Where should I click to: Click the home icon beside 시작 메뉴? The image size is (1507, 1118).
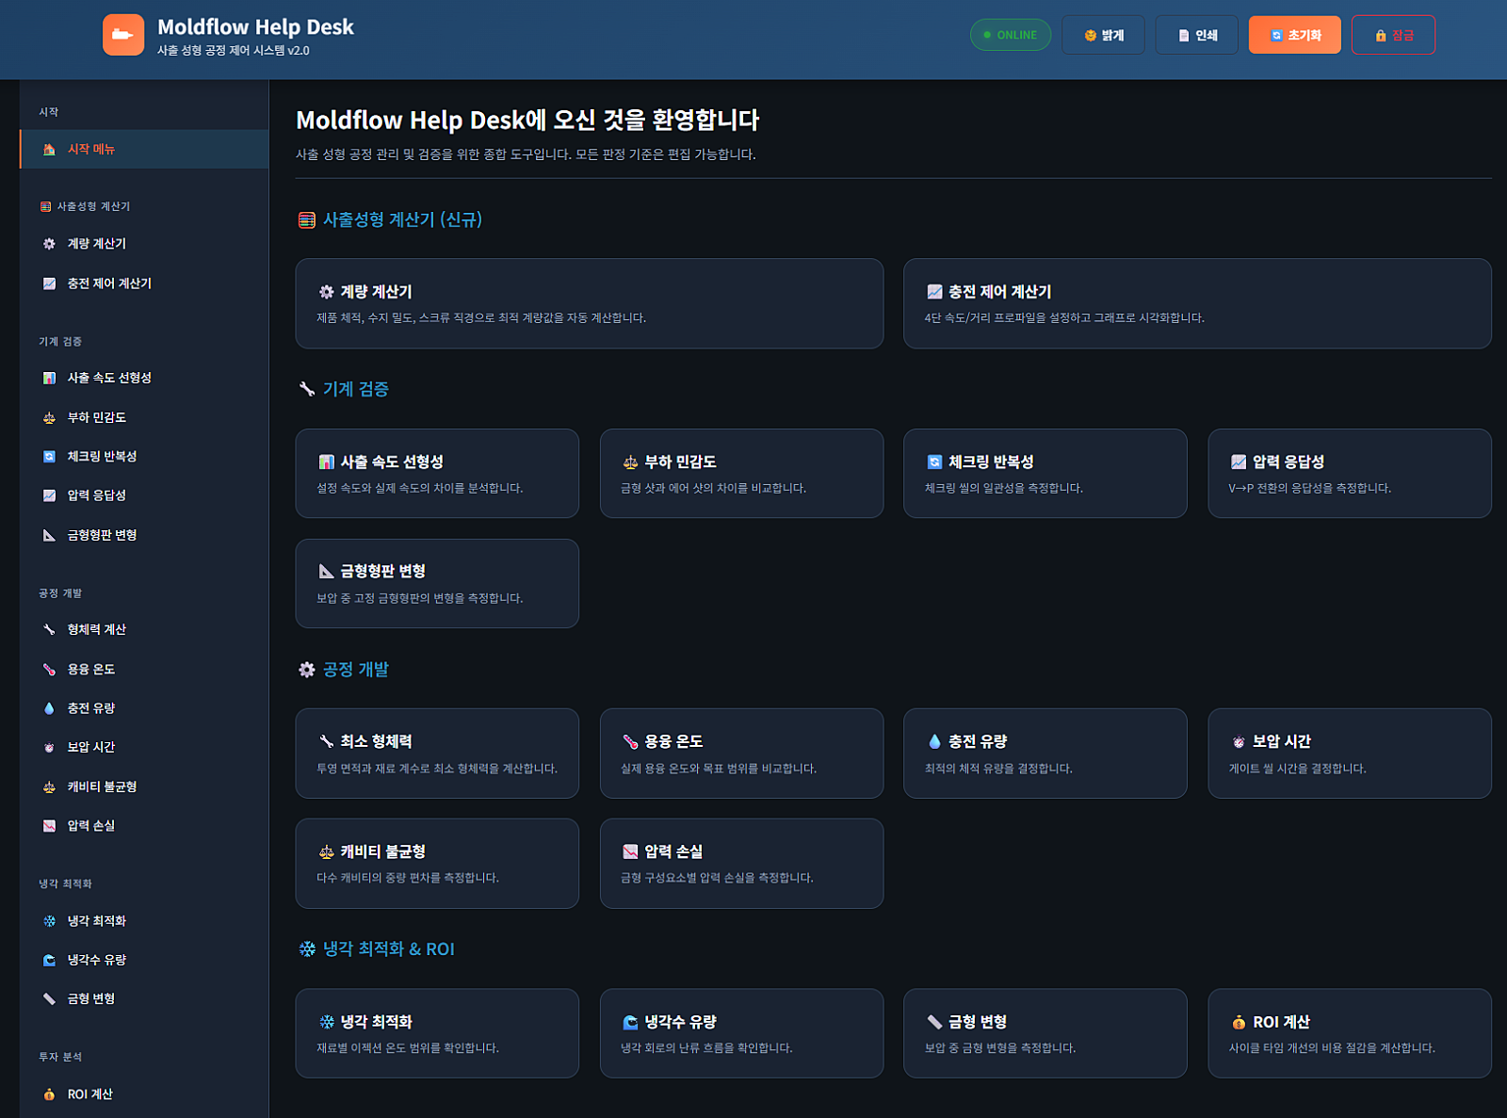click(x=49, y=149)
